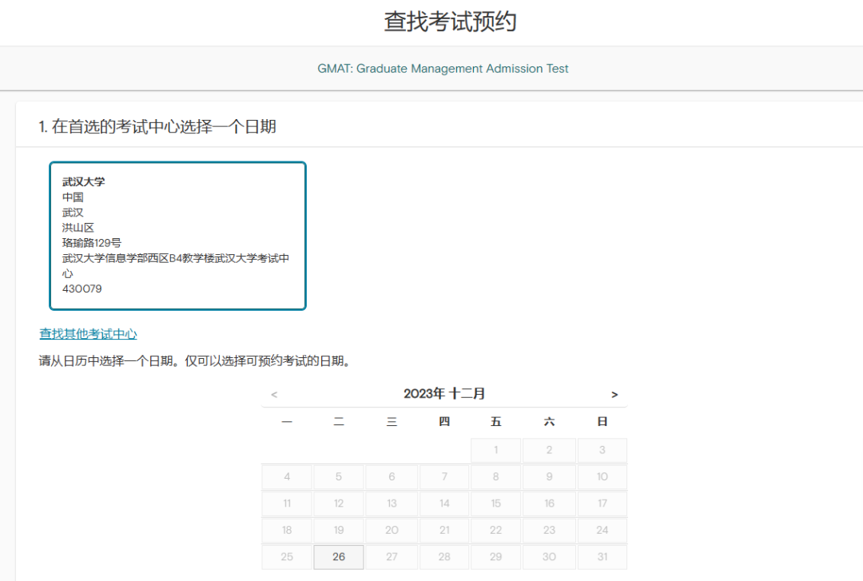Click date 9 in the calendar

[549, 476]
